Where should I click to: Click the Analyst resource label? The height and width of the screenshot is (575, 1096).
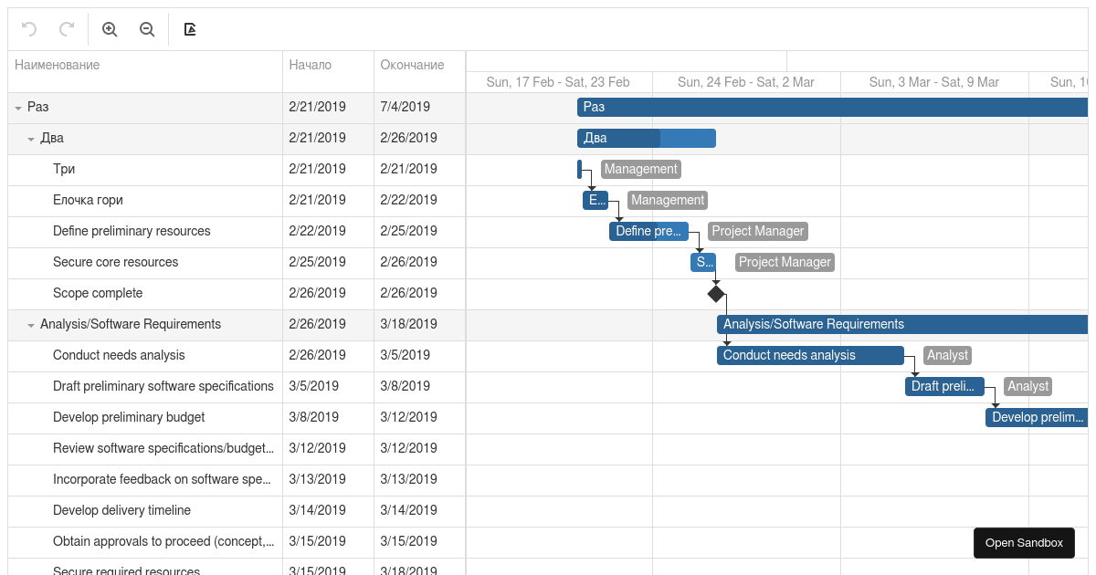[x=947, y=355]
